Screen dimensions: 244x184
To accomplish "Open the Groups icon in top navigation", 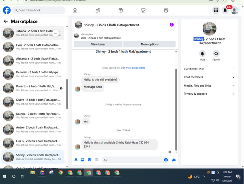I will 166,10.
